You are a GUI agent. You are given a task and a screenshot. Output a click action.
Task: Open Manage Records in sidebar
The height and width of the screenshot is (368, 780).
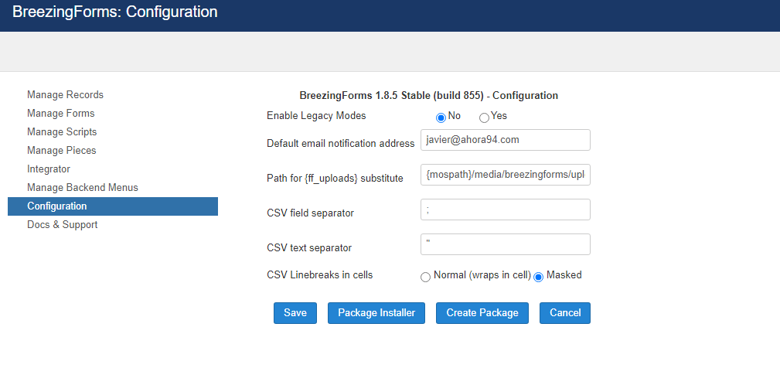point(65,94)
